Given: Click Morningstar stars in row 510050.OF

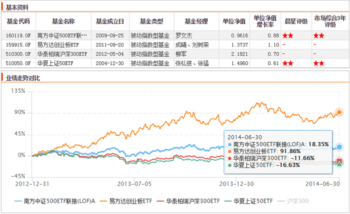Looking at the screenshot, I should 287,63.
